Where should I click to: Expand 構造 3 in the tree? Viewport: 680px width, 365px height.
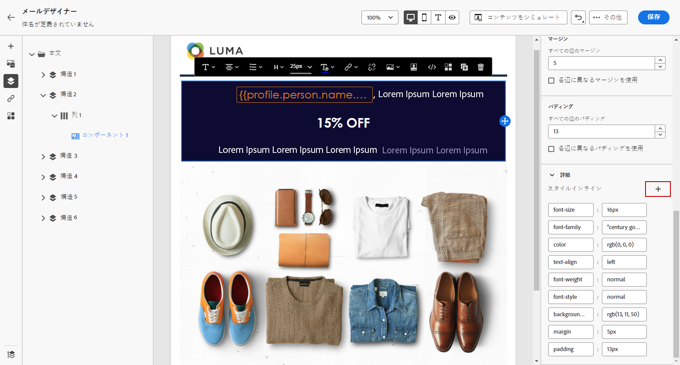point(43,156)
